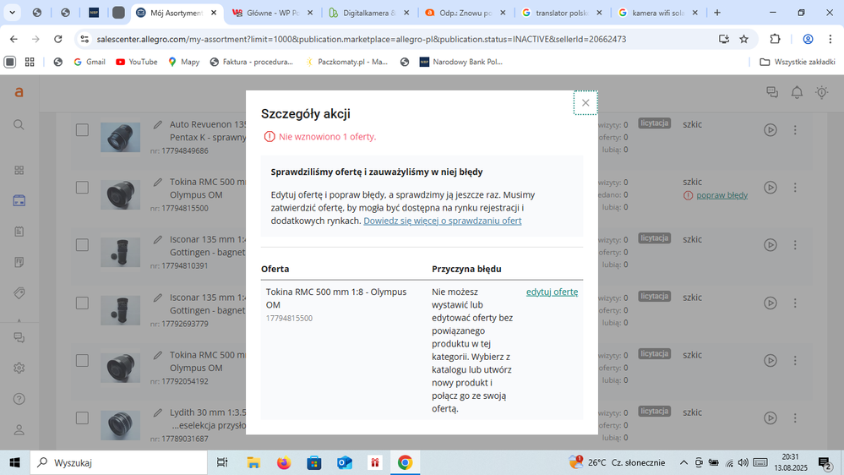Tick checkbox for Auto Revuenon offer 17794849686

(82, 130)
